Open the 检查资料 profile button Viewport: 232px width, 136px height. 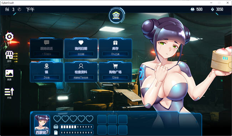click(x=81, y=72)
